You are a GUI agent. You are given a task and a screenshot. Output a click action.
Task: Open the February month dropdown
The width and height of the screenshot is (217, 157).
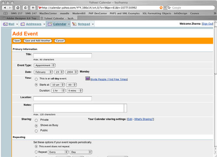click(x=43, y=72)
